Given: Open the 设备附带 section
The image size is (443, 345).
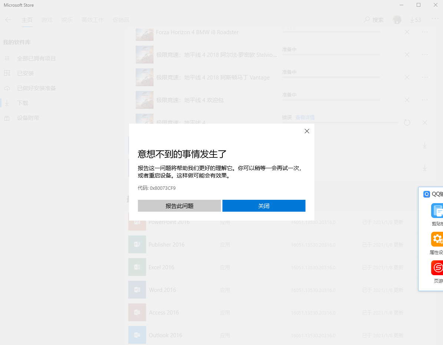Looking at the screenshot, I should [29, 118].
